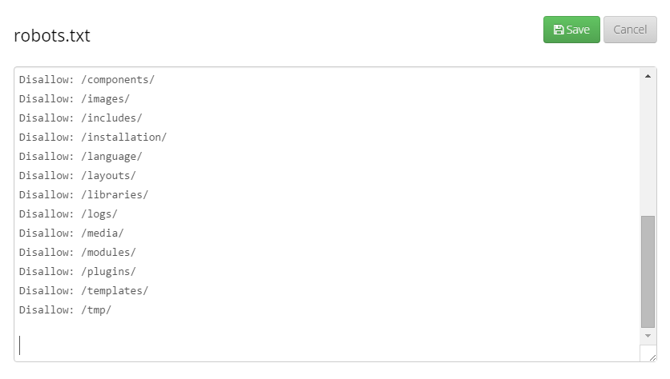
Task: Click the Disallow: /logs/ line
Action: coord(68,214)
